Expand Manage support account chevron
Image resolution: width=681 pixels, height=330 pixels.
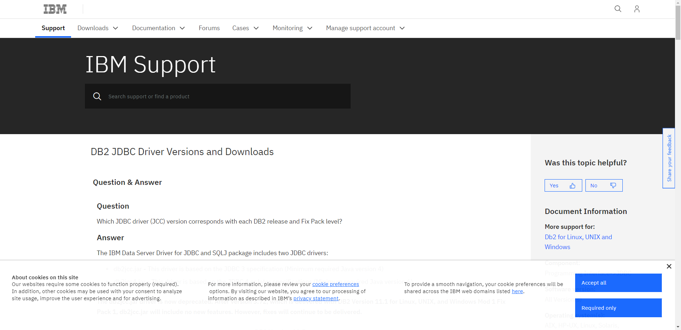[x=402, y=28]
